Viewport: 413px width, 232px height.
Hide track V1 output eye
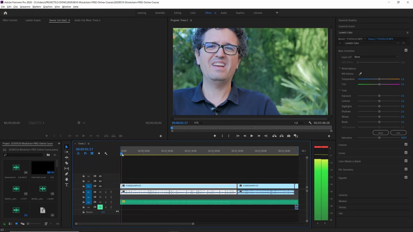click(100, 186)
